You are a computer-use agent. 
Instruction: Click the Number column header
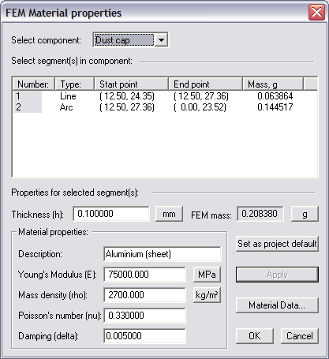tap(33, 84)
